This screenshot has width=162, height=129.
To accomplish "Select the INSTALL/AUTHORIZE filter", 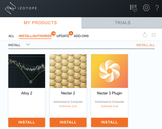I will (x=35, y=36).
